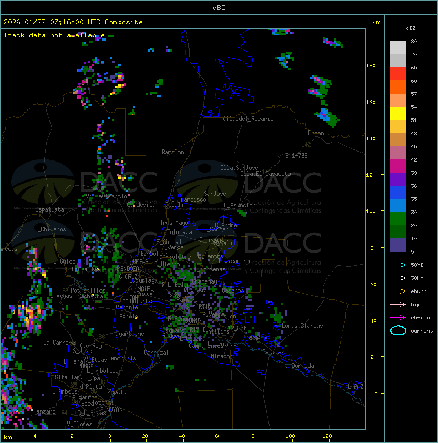Click the magenta eb+bip arrow icon

398,317
